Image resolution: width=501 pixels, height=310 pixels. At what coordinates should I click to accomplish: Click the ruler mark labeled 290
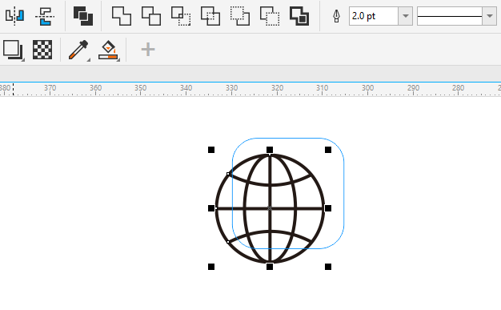pos(413,88)
